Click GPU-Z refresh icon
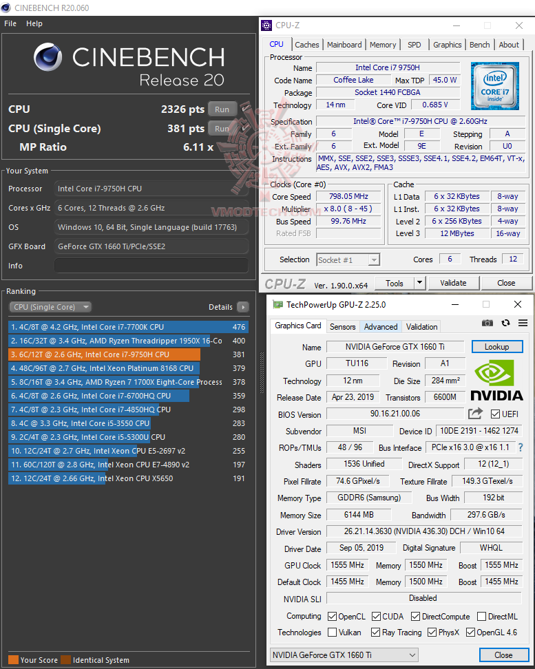This screenshot has width=535, height=669. [505, 323]
